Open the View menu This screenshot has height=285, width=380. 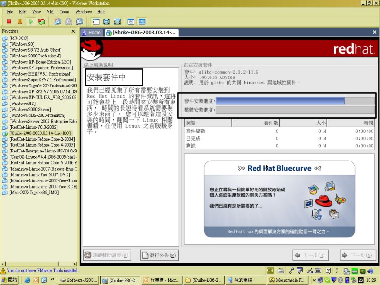tap(37, 12)
